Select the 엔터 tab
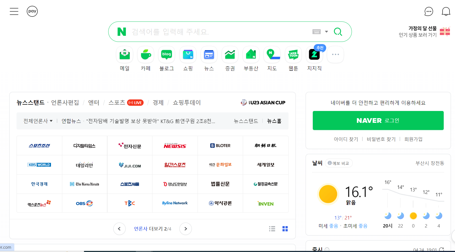 coord(94,103)
